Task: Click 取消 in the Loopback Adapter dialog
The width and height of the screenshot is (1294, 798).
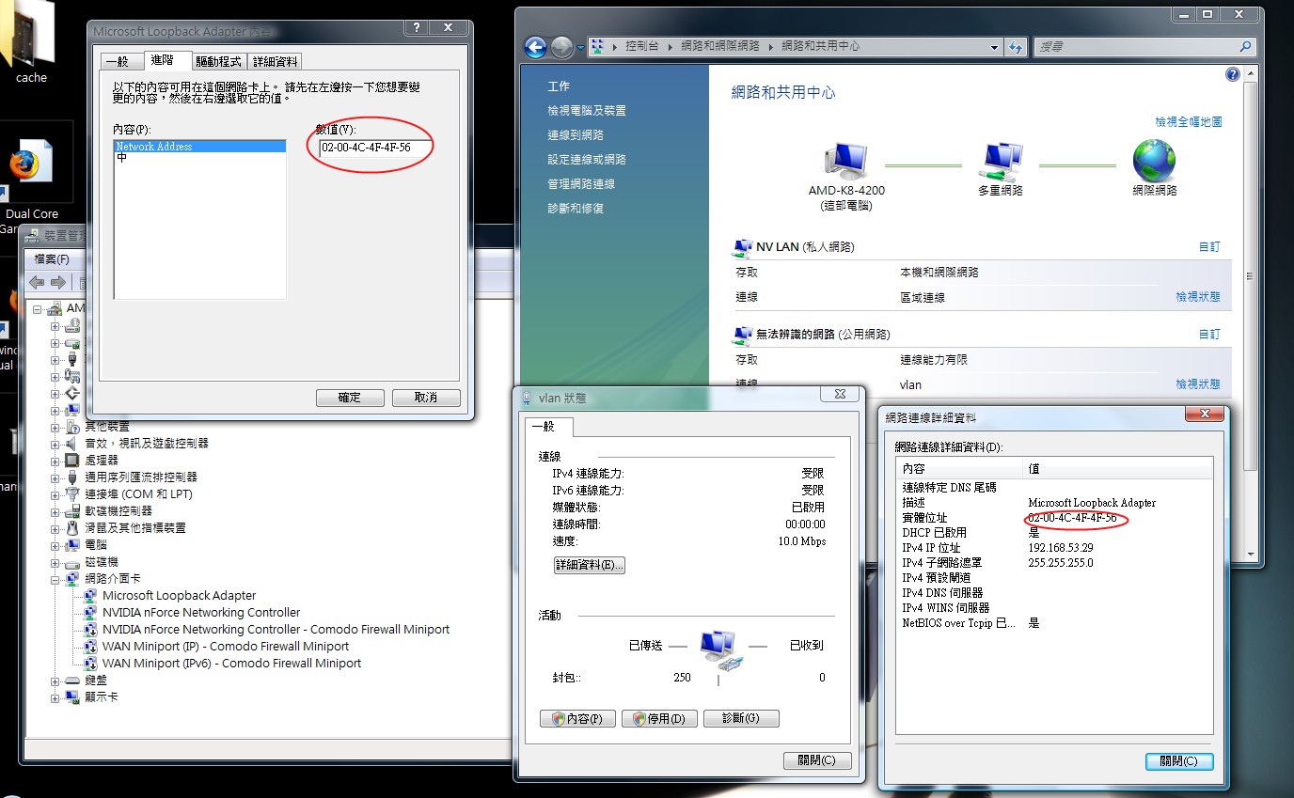Action: tap(426, 398)
